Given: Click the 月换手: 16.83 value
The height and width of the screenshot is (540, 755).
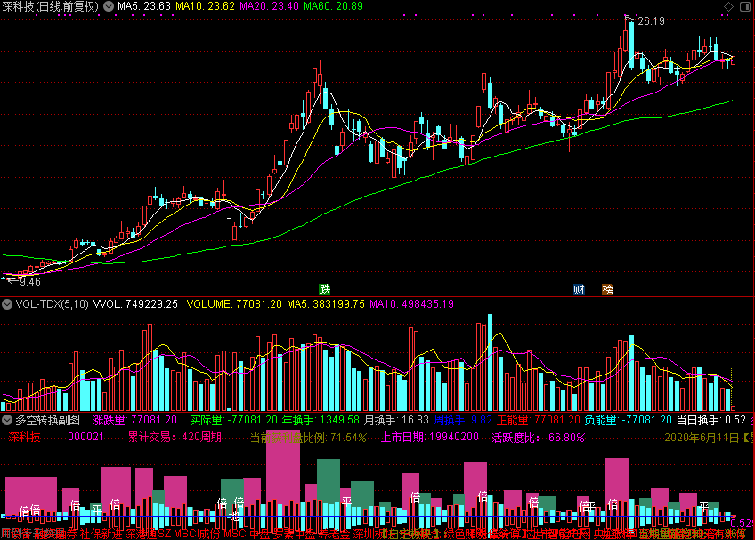Looking at the screenshot, I should [x=396, y=420].
